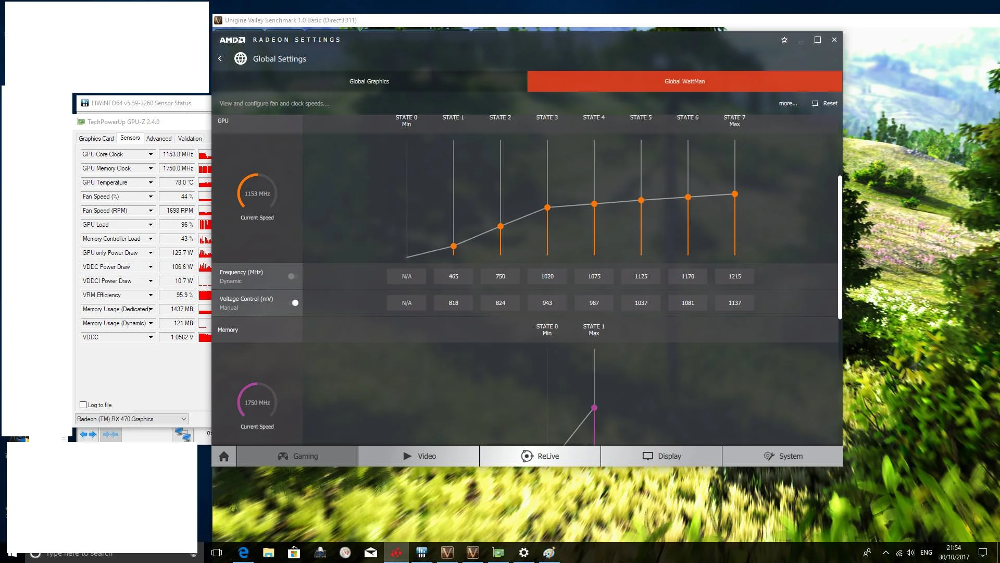Click the favorites star icon in Radeon Settings
Image resolution: width=1000 pixels, height=563 pixels.
(x=784, y=40)
